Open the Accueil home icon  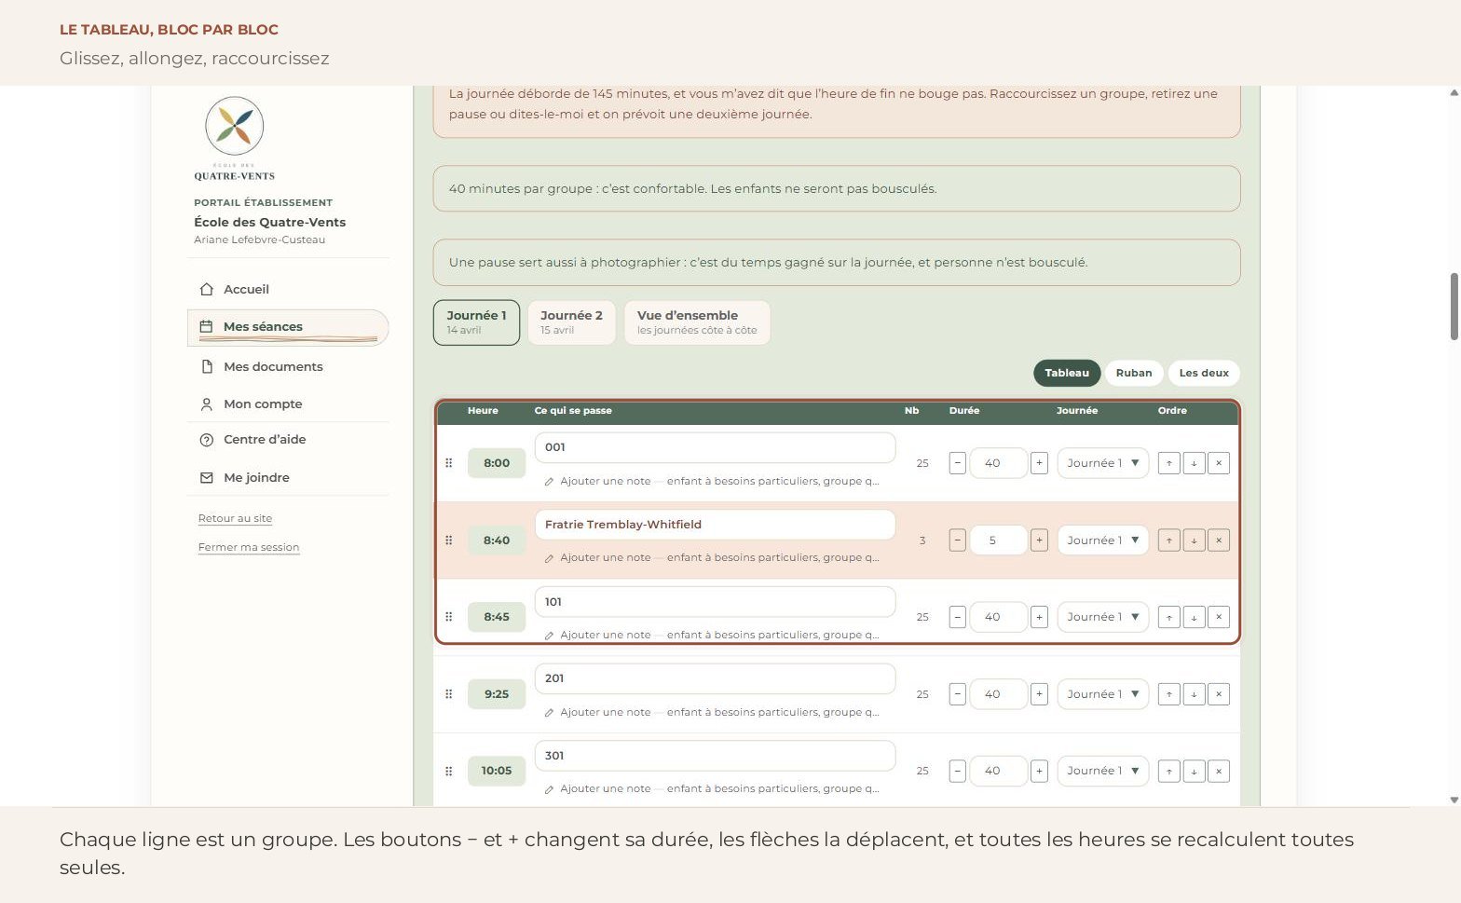pos(207,290)
